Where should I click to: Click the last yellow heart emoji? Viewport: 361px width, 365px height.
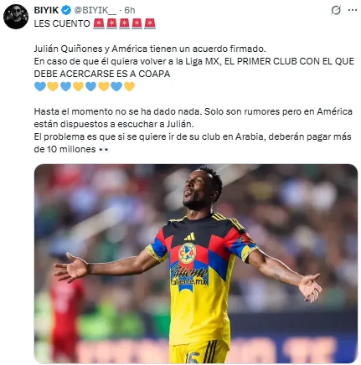click(x=129, y=86)
